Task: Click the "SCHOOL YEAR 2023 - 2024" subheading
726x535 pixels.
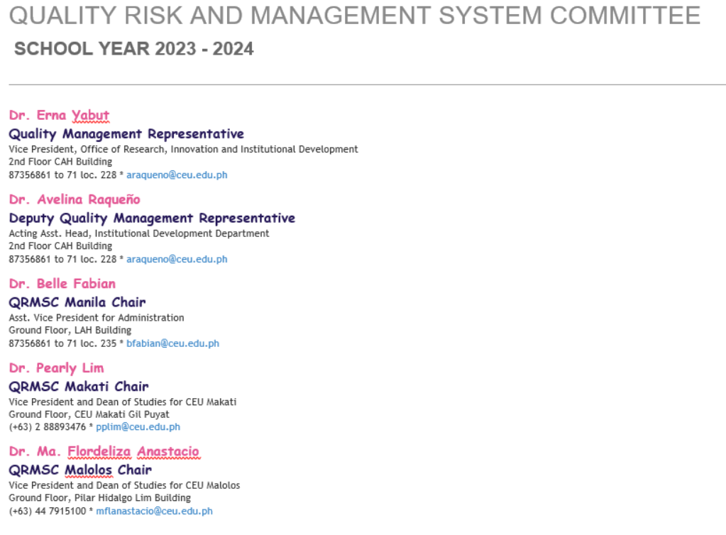Action: click(x=134, y=48)
